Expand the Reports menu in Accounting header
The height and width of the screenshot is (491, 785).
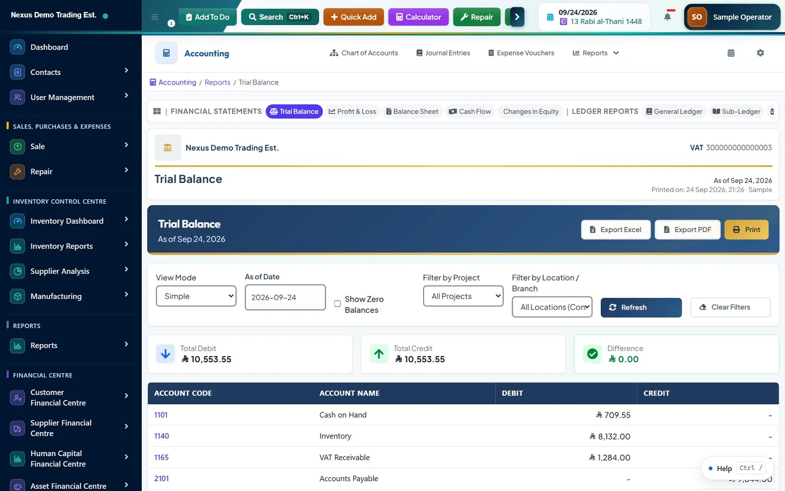595,53
